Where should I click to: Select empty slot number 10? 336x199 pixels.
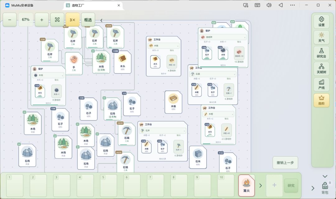[x=226, y=186]
